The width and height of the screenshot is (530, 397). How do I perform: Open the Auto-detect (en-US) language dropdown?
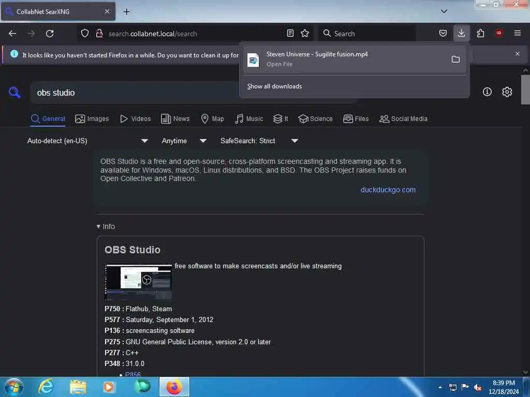[x=87, y=141]
